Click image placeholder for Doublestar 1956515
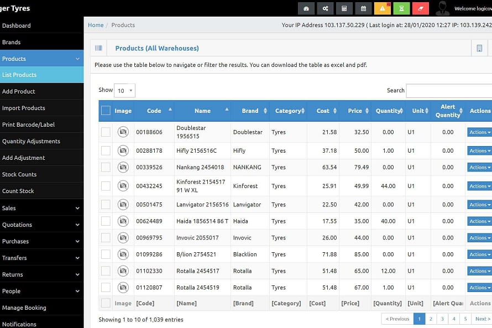Screen dimensions: 492x328 [123, 132]
